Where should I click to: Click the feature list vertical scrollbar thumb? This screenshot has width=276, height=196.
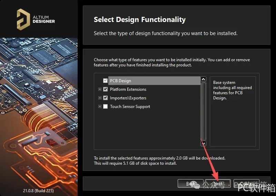point(203,111)
